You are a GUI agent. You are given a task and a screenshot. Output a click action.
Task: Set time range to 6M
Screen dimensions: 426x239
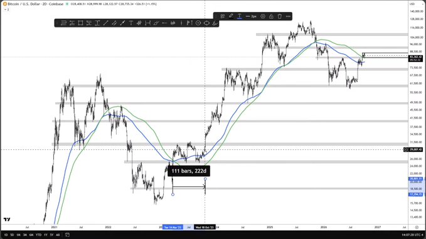point(31,235)
